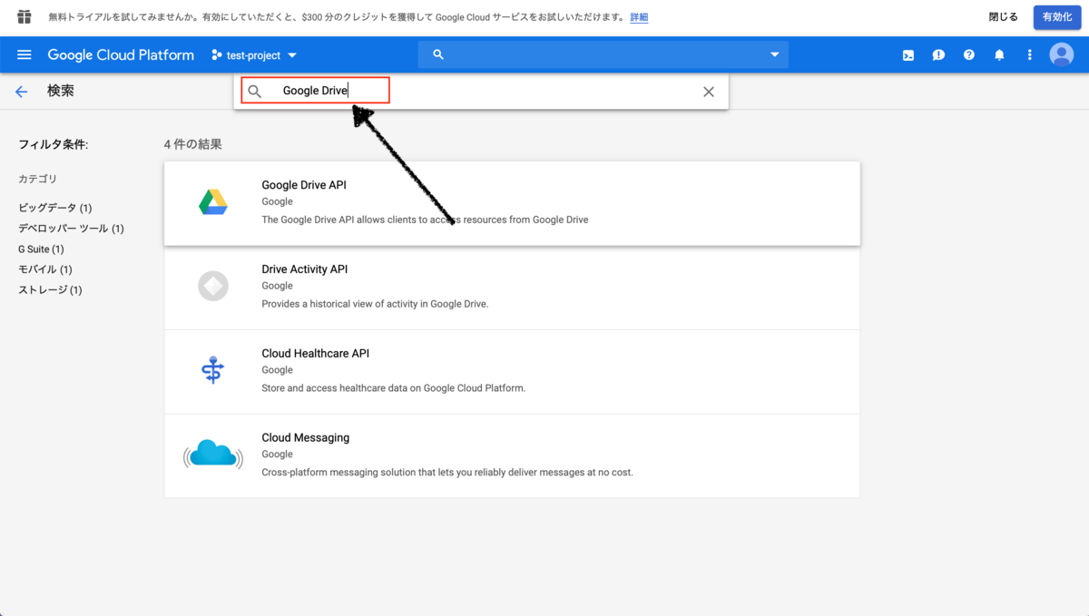Image resolution: width=1089 pixels, height=616 pixels.
Task: Filter by G Suite (1) category
Action: (x=41, y=249)
